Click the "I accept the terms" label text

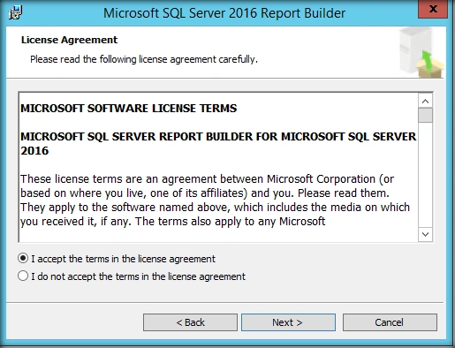(123, 259)
